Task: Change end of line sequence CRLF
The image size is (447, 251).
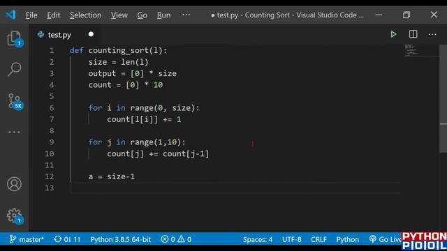Action: [x=318, y=239]
